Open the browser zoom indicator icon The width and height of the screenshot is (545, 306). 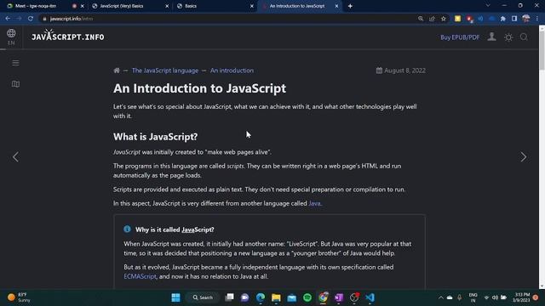(x=421, y=19)
